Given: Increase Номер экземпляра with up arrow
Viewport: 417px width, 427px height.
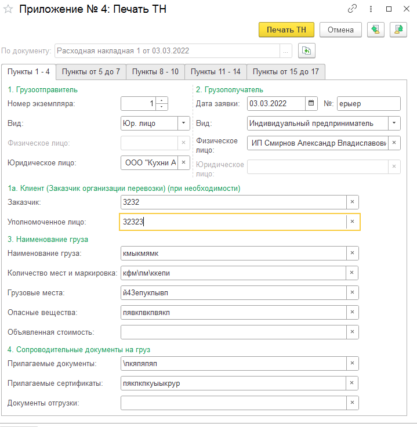Looking at the screenshot, I should click(162, 100).
